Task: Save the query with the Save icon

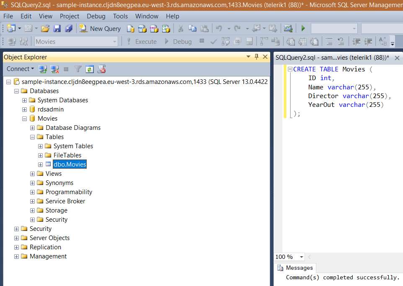Action: pos(57,28)
